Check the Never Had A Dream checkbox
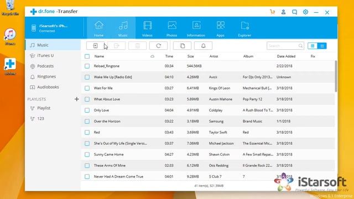Viewport: 354px width, 199px height. (87, 177)
